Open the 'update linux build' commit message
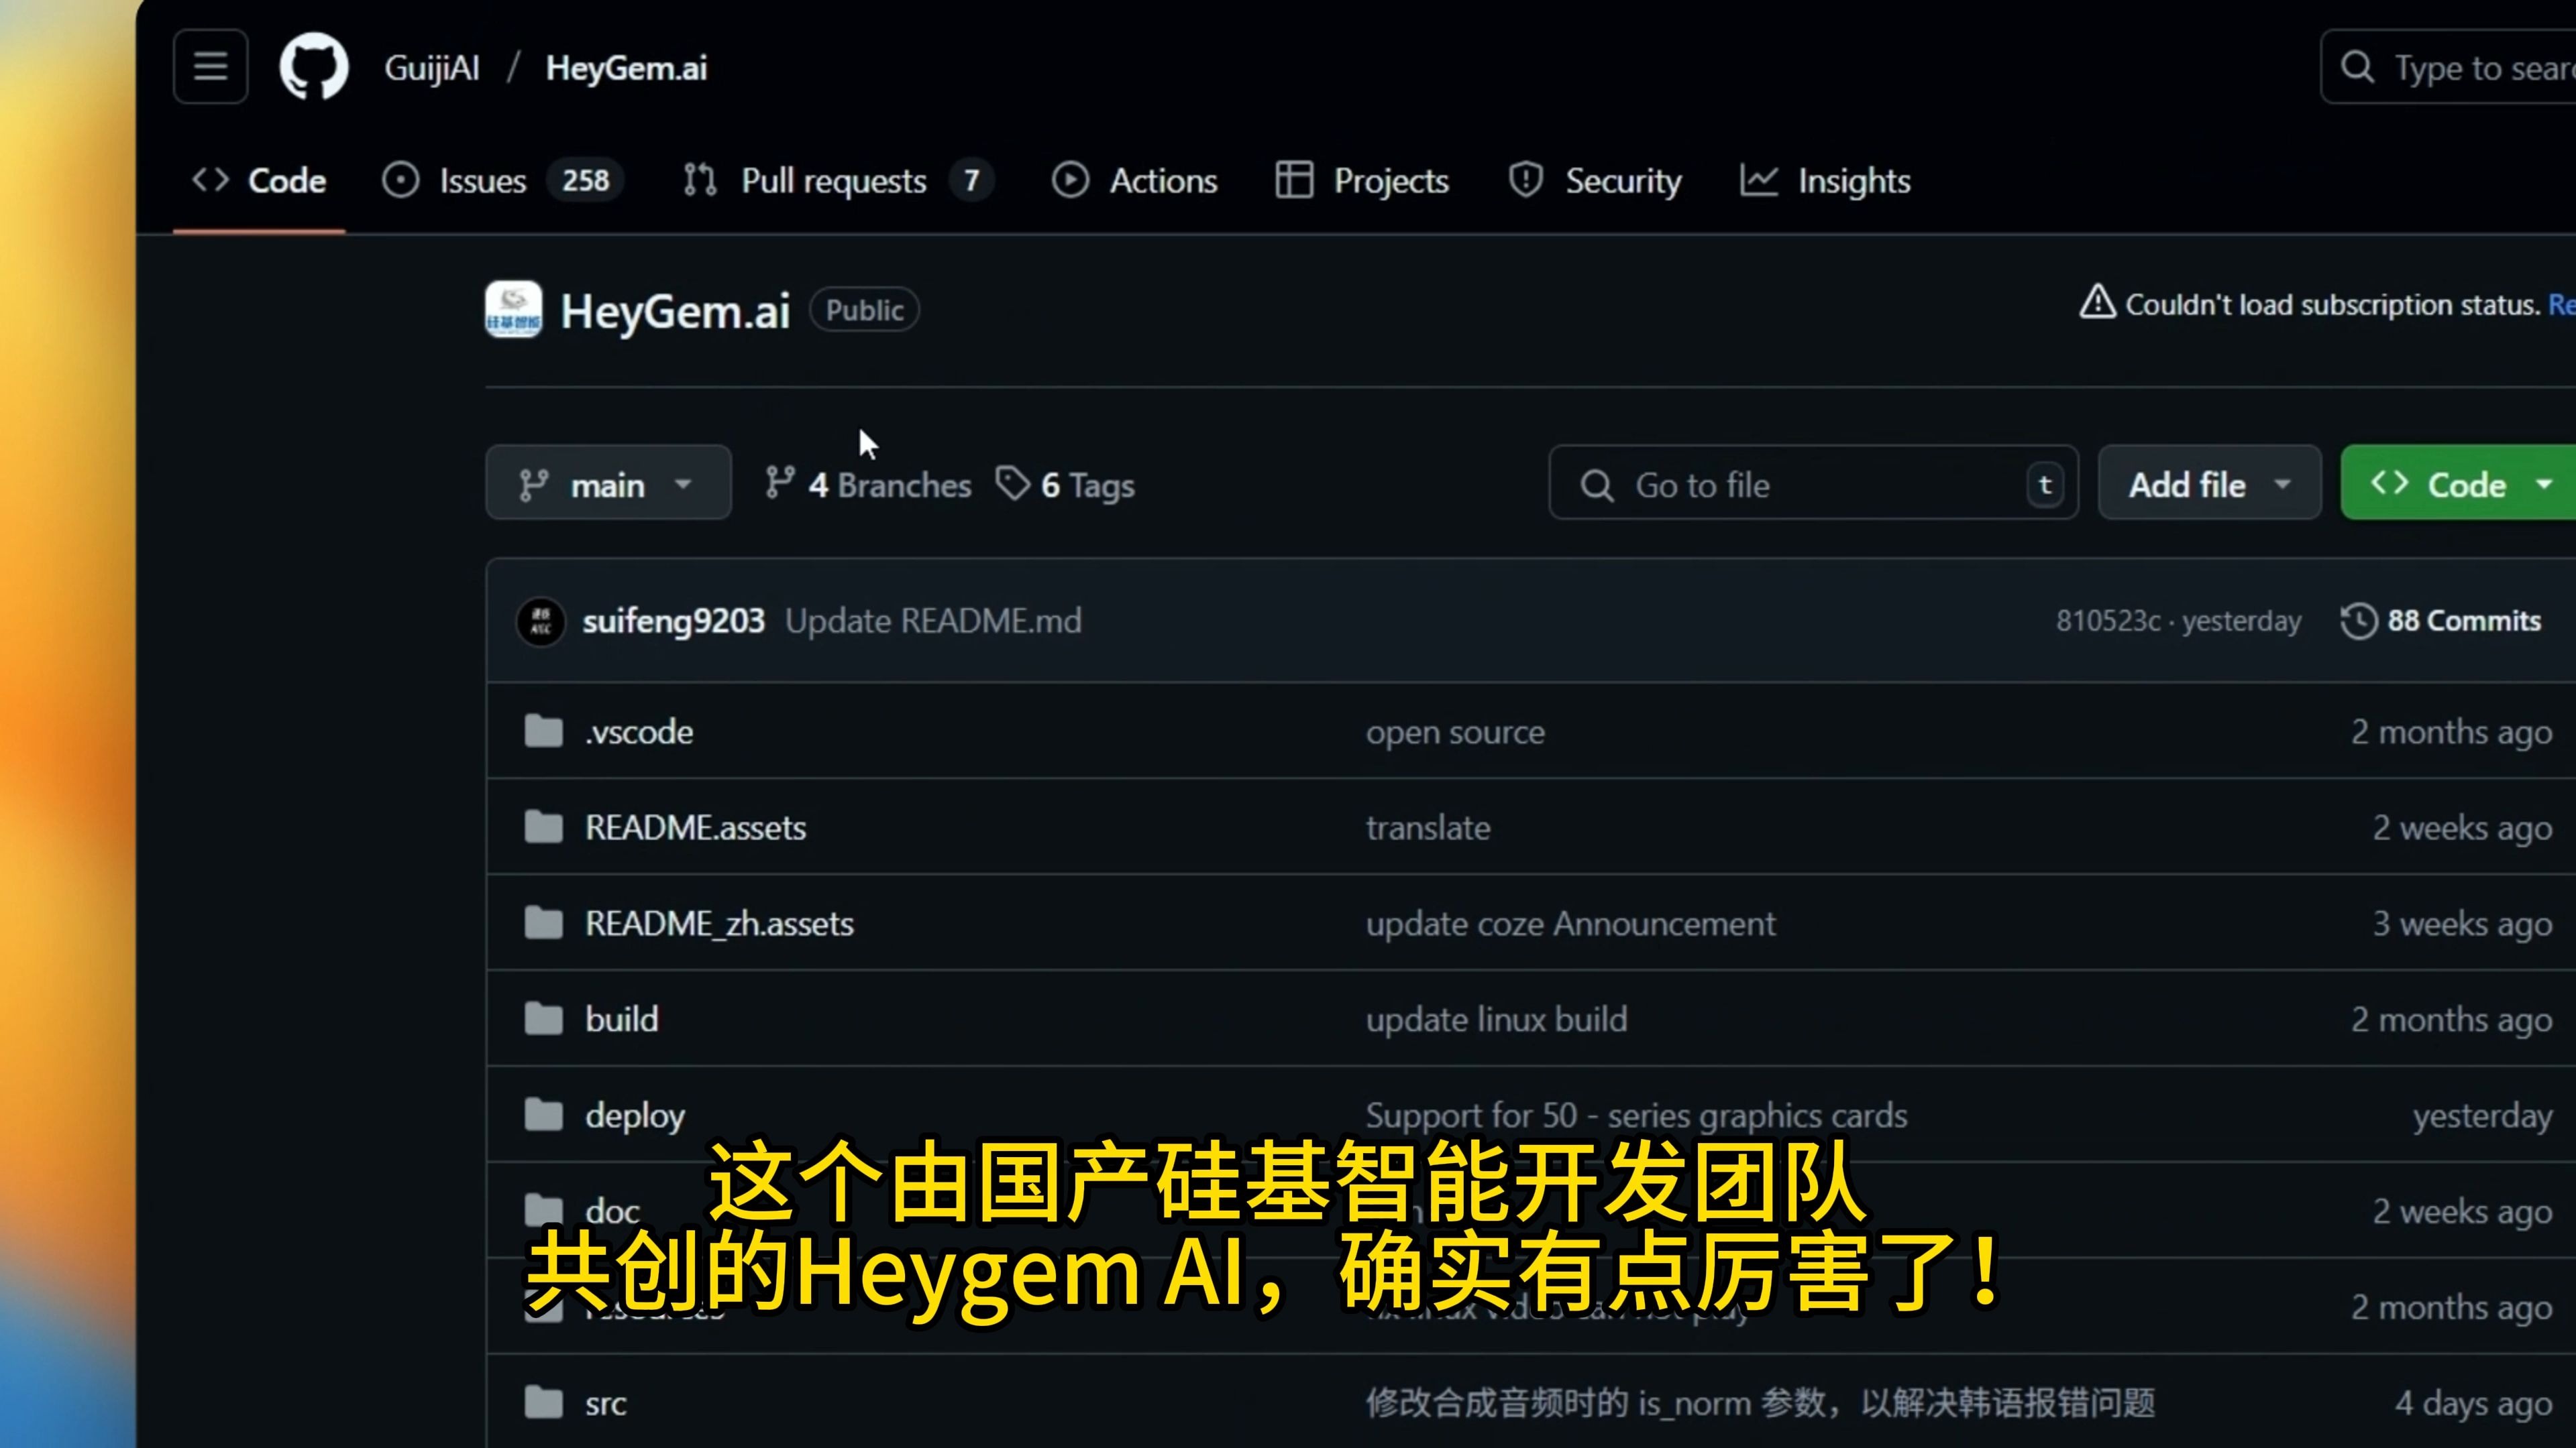Screen dimensions: 2576x1448 pos(1496,1019)
